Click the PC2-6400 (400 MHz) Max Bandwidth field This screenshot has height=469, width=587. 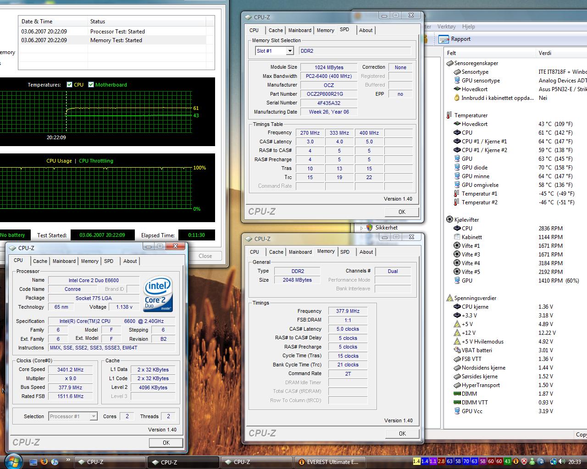328,76
